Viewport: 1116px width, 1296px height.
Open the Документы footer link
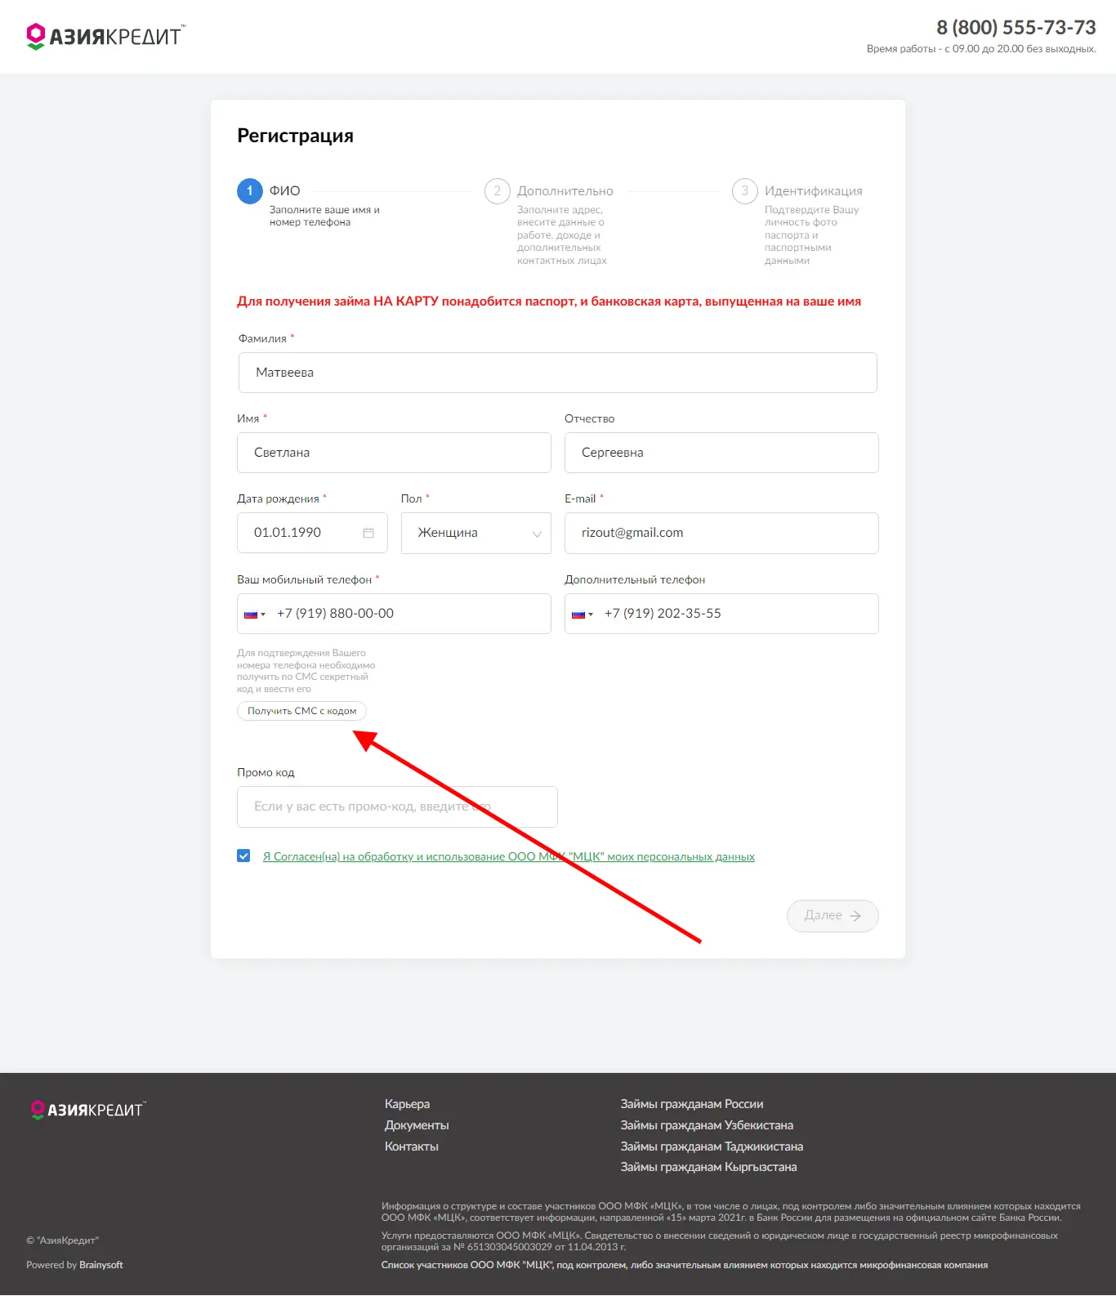click(417, 1125)
